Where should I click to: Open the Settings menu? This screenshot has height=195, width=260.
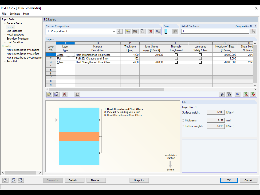15,14
